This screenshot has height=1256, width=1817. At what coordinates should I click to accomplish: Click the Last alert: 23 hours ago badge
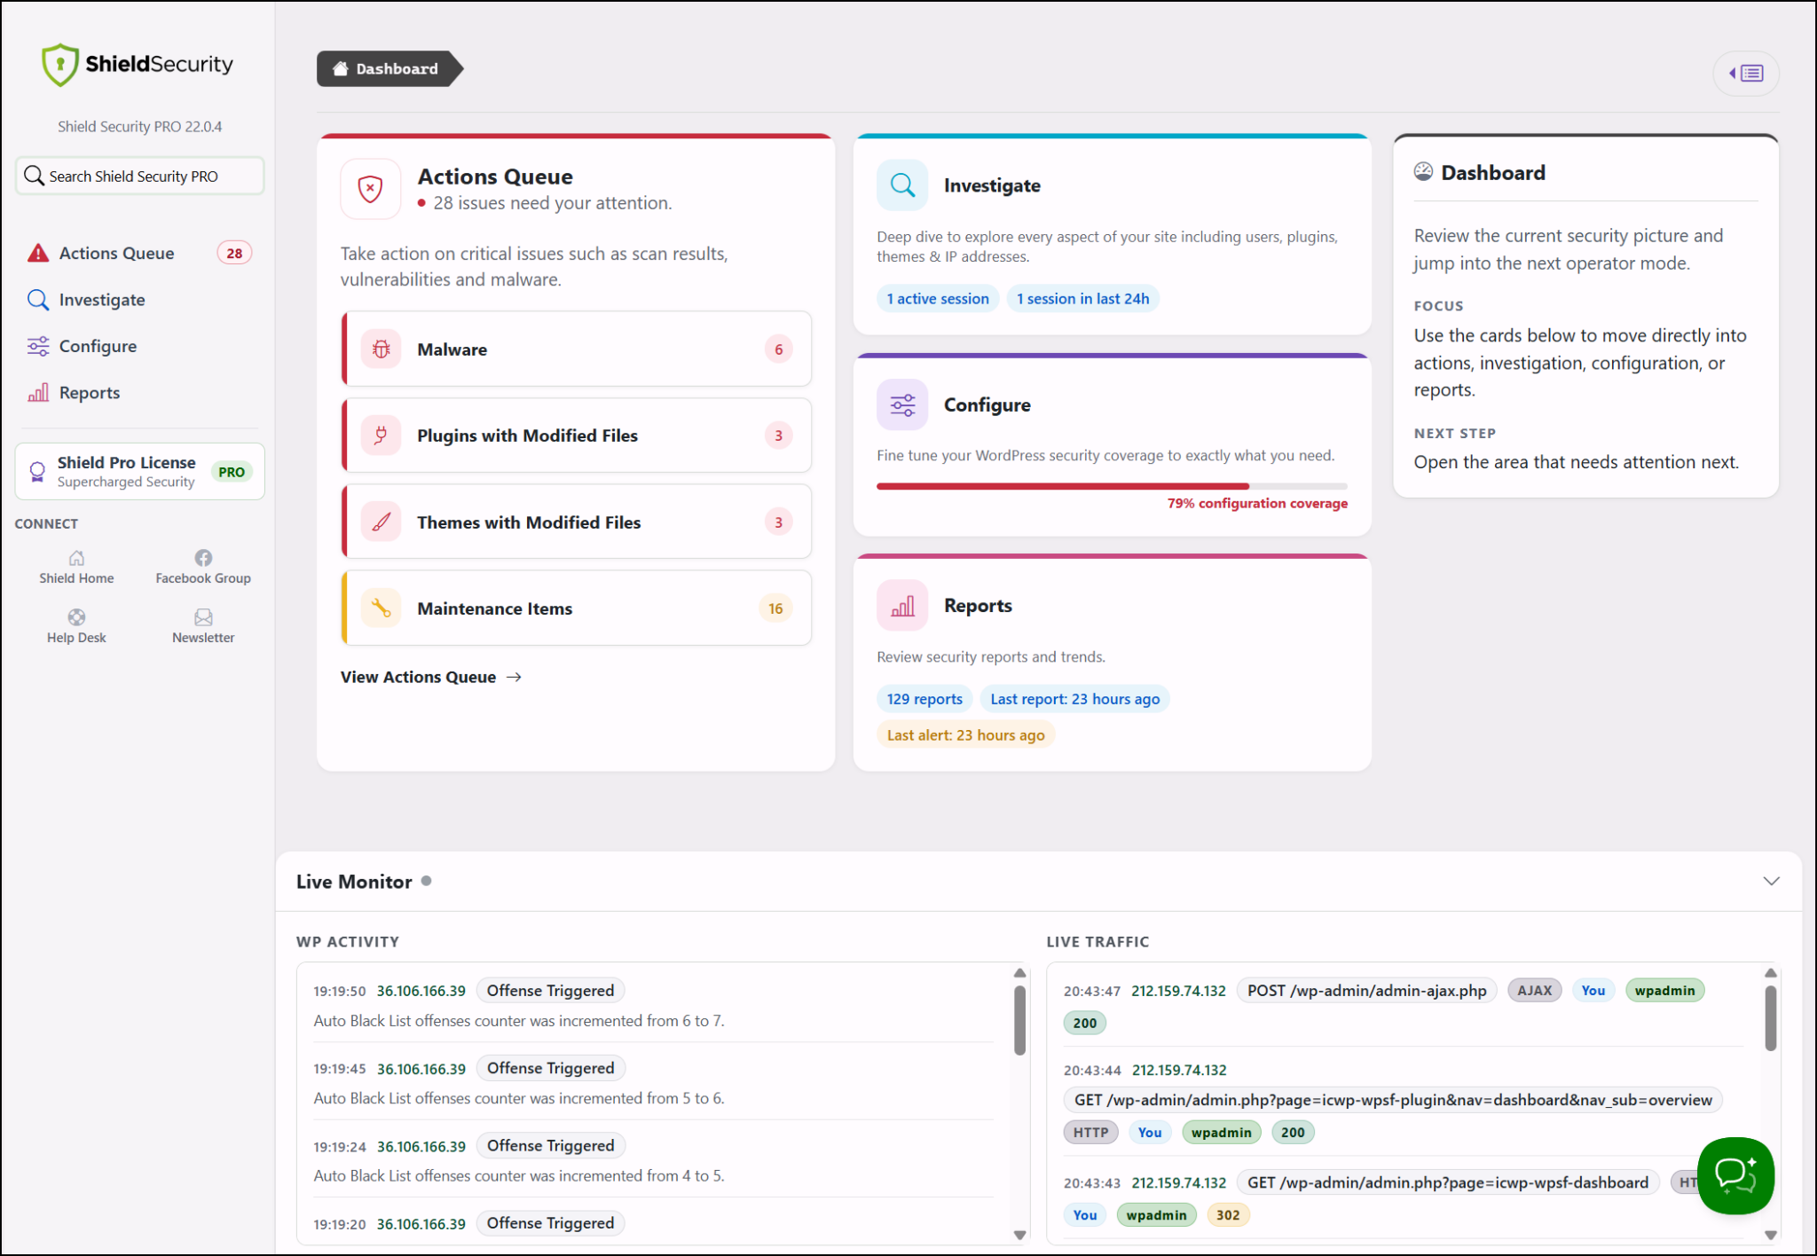point(965,735)
